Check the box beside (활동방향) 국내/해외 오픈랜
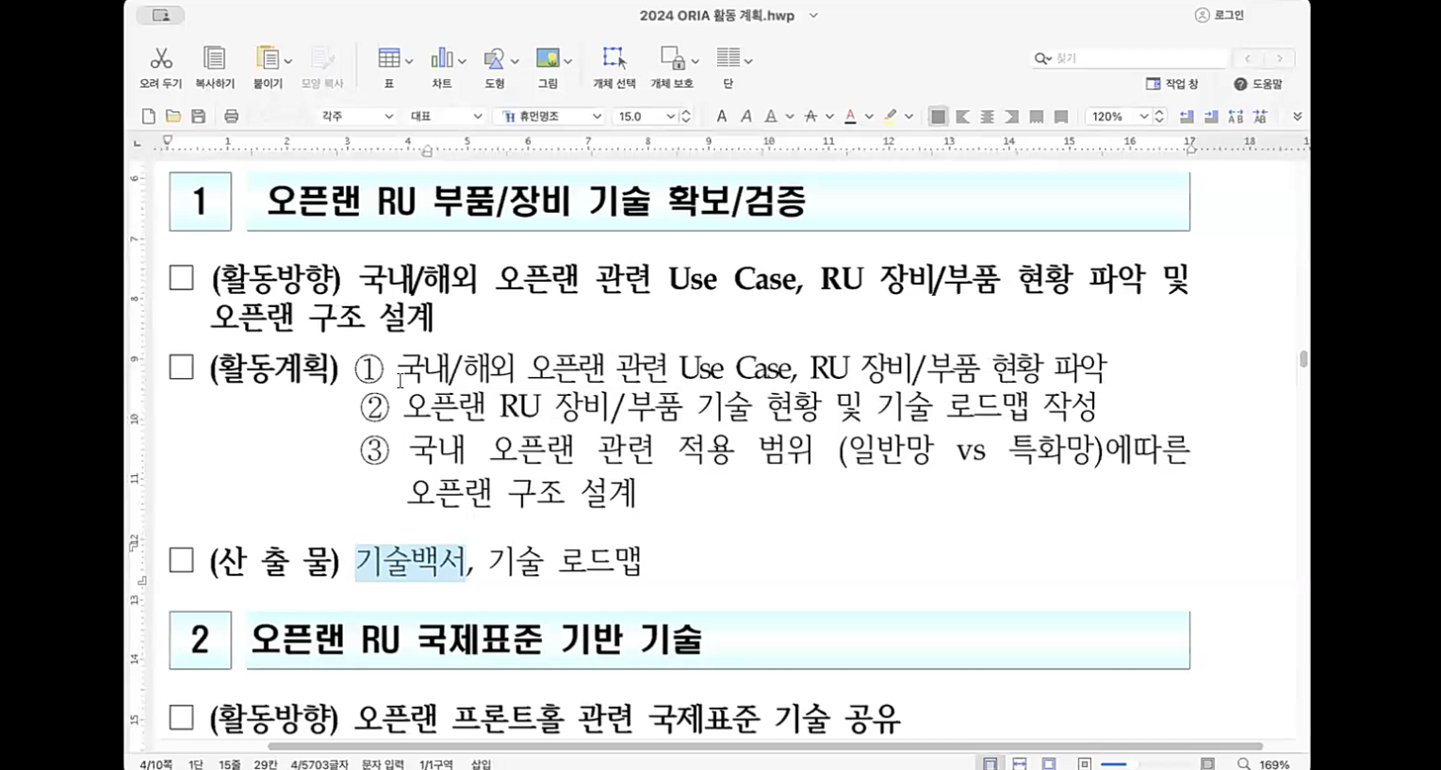The height and width of the screenshot is (770, 1441). click(181, 278)
